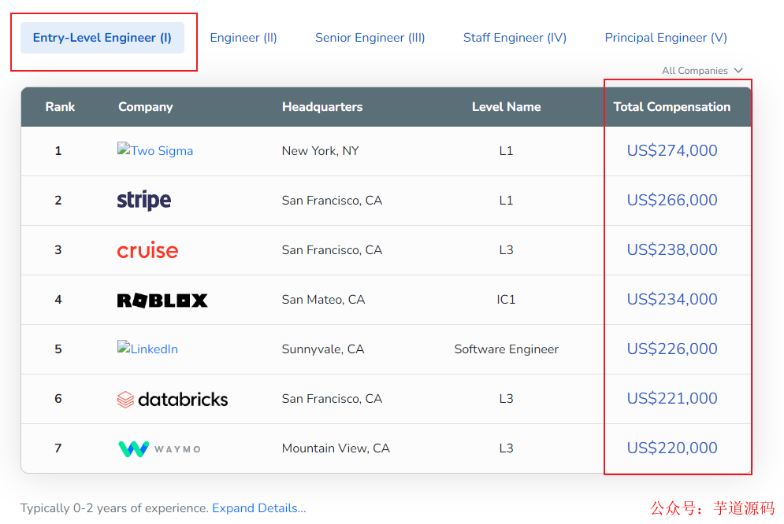Click the L3 level in Cruise row

(506, 249)
